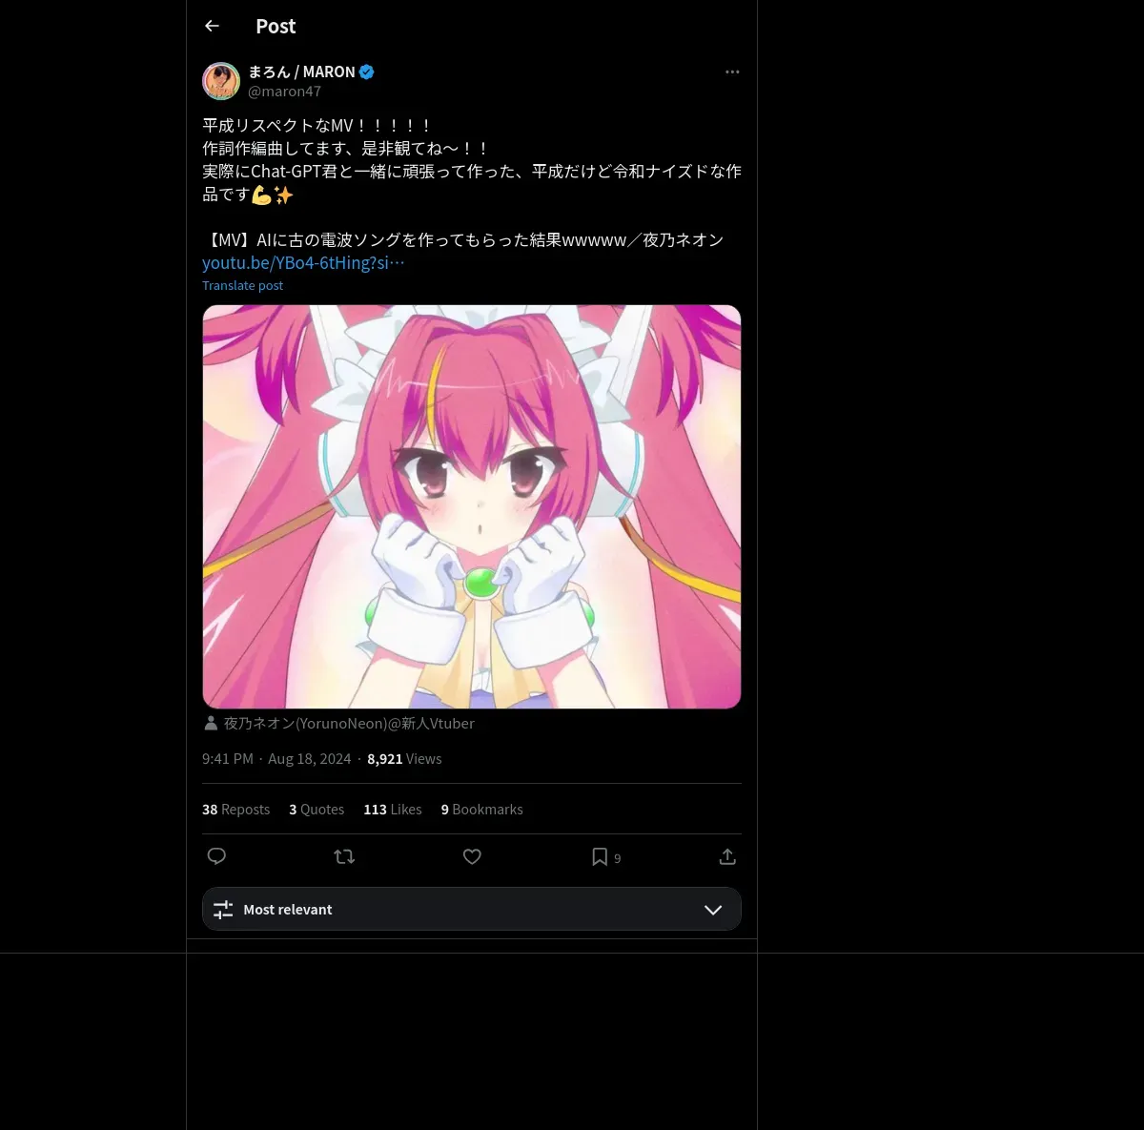Toggle the bookmark icon for this post

(x=600, y=856)
